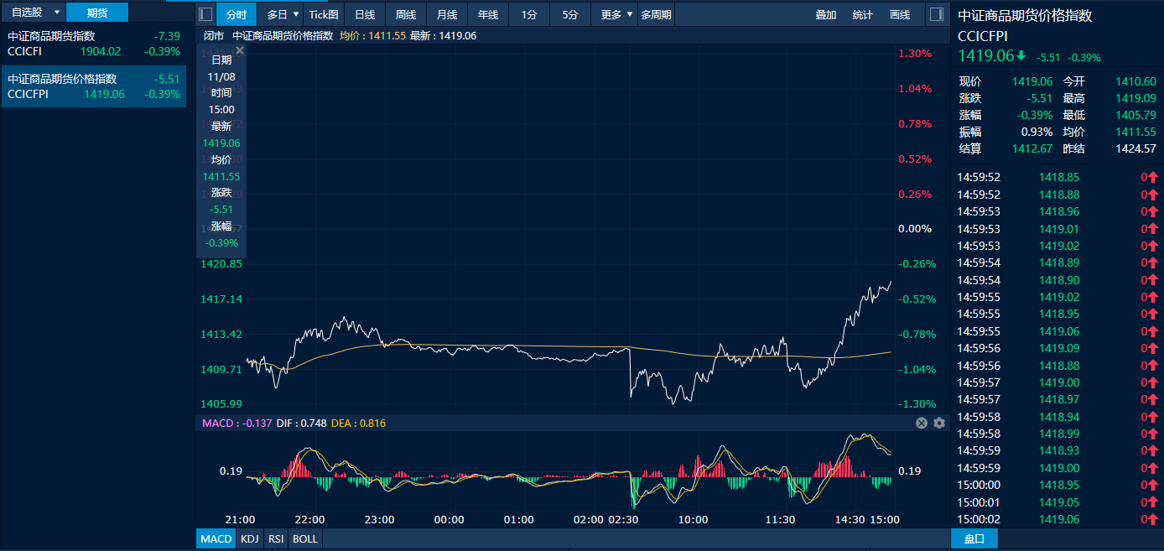This screenshot has height=551, width=1164.
Task: Switch to the KDJ indicator tab
Action: coord(250,538)
